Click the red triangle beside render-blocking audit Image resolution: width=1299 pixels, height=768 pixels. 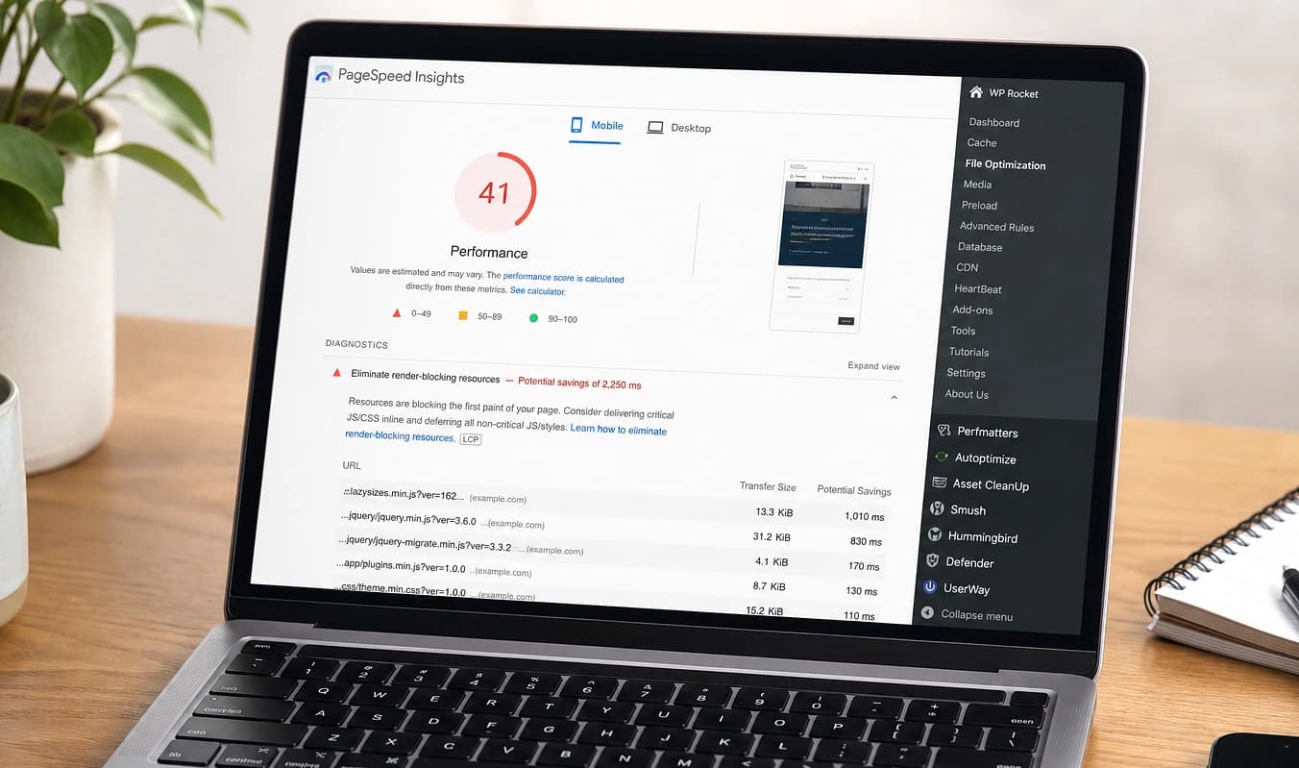[x=336, y=372]
